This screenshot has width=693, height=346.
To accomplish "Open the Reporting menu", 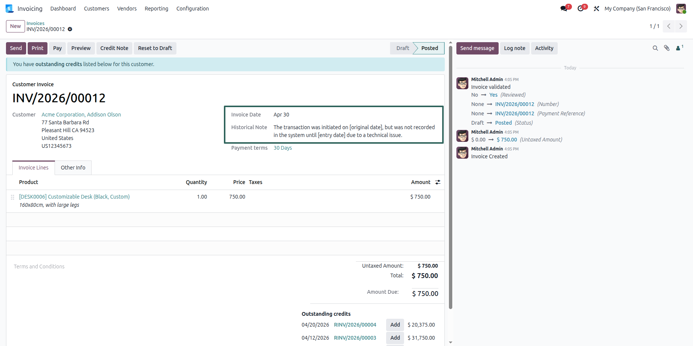I will pos(157,9).
